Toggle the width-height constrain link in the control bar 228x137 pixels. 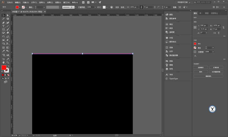pos(141,7)
